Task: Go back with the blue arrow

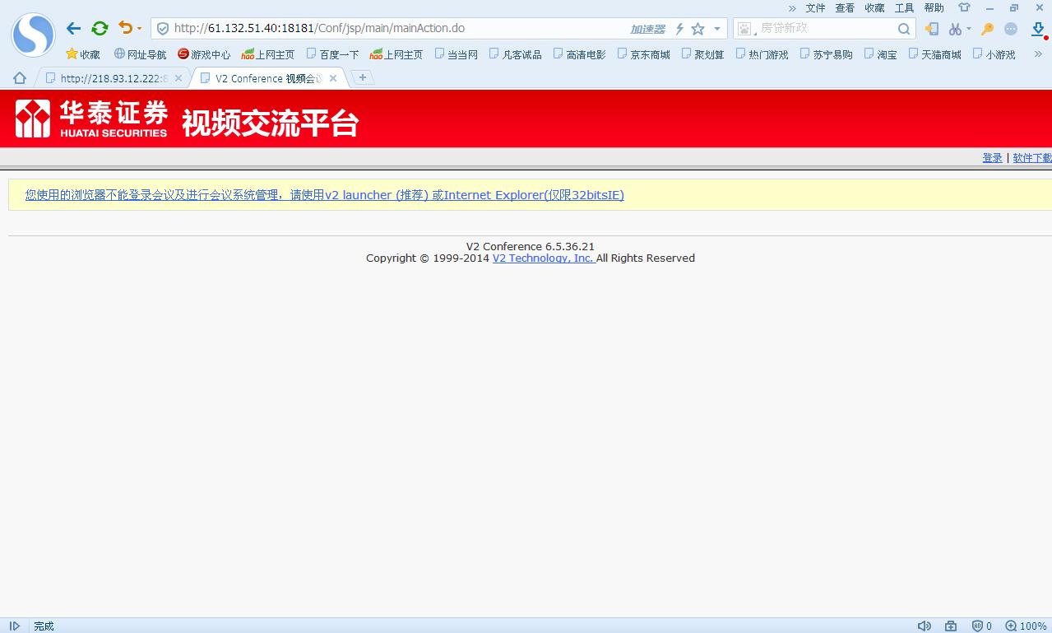Action: pos(73,29)
